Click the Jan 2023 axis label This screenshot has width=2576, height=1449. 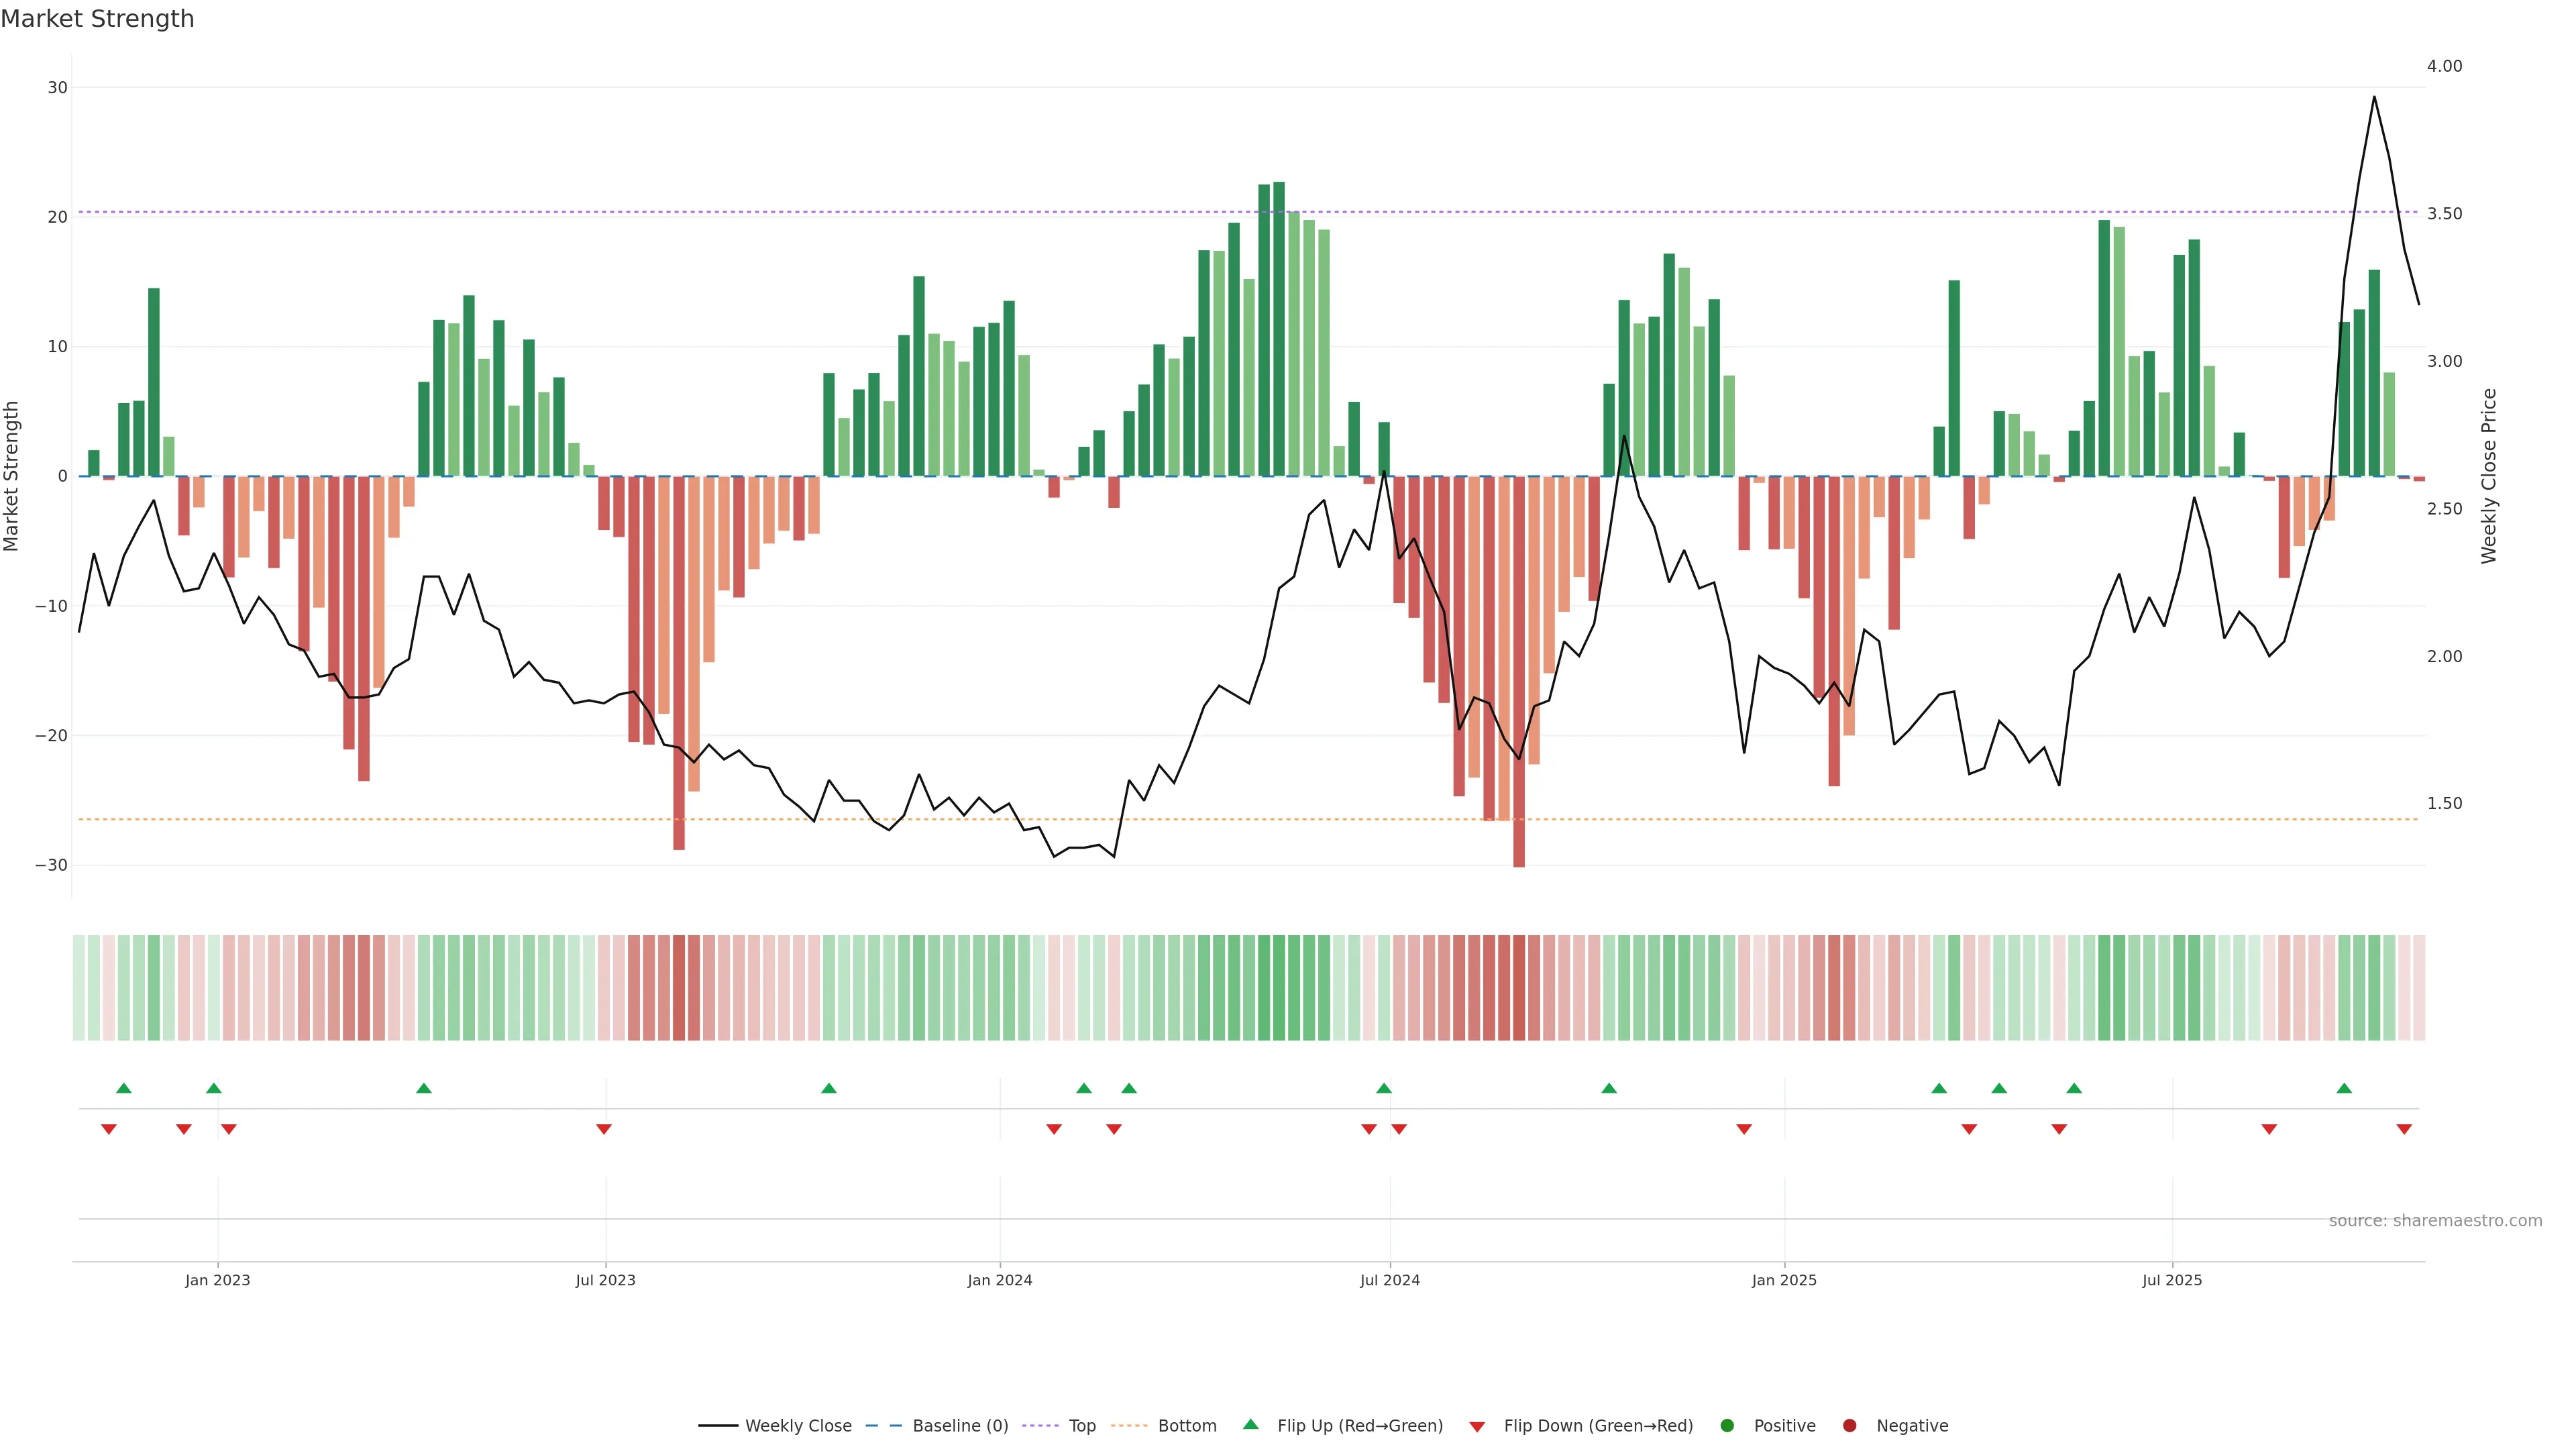218,1280
